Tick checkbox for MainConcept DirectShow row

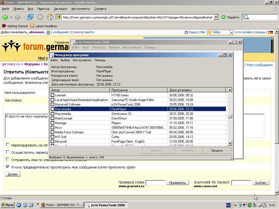click(53, 118)
